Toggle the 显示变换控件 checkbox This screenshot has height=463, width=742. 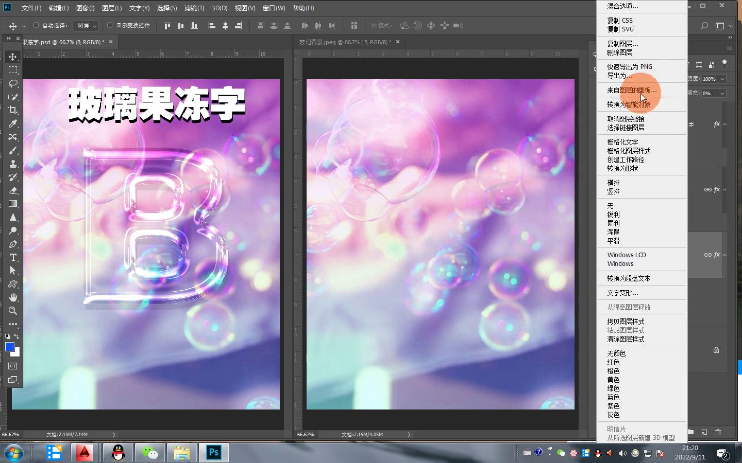[110, 25]
